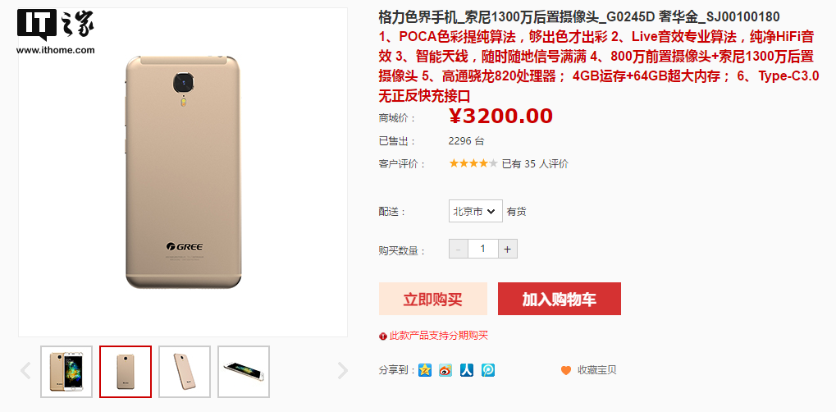Select the lying flat phone thumbnail
Screen dimensions: 836x412
pyautogui.click(x=244, y=372)
